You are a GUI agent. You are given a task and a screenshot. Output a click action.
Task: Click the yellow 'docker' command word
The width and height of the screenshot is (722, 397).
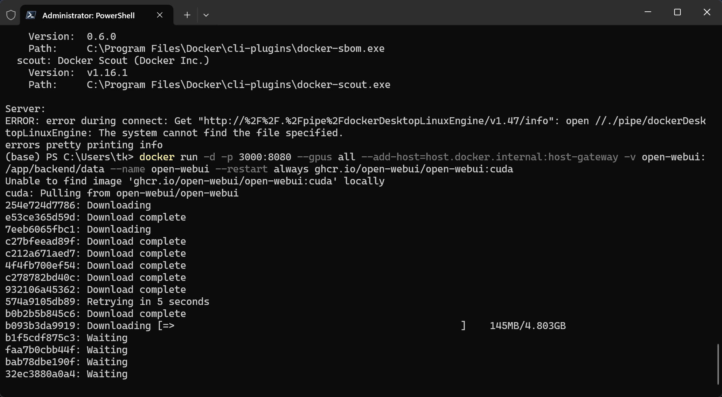157,157
